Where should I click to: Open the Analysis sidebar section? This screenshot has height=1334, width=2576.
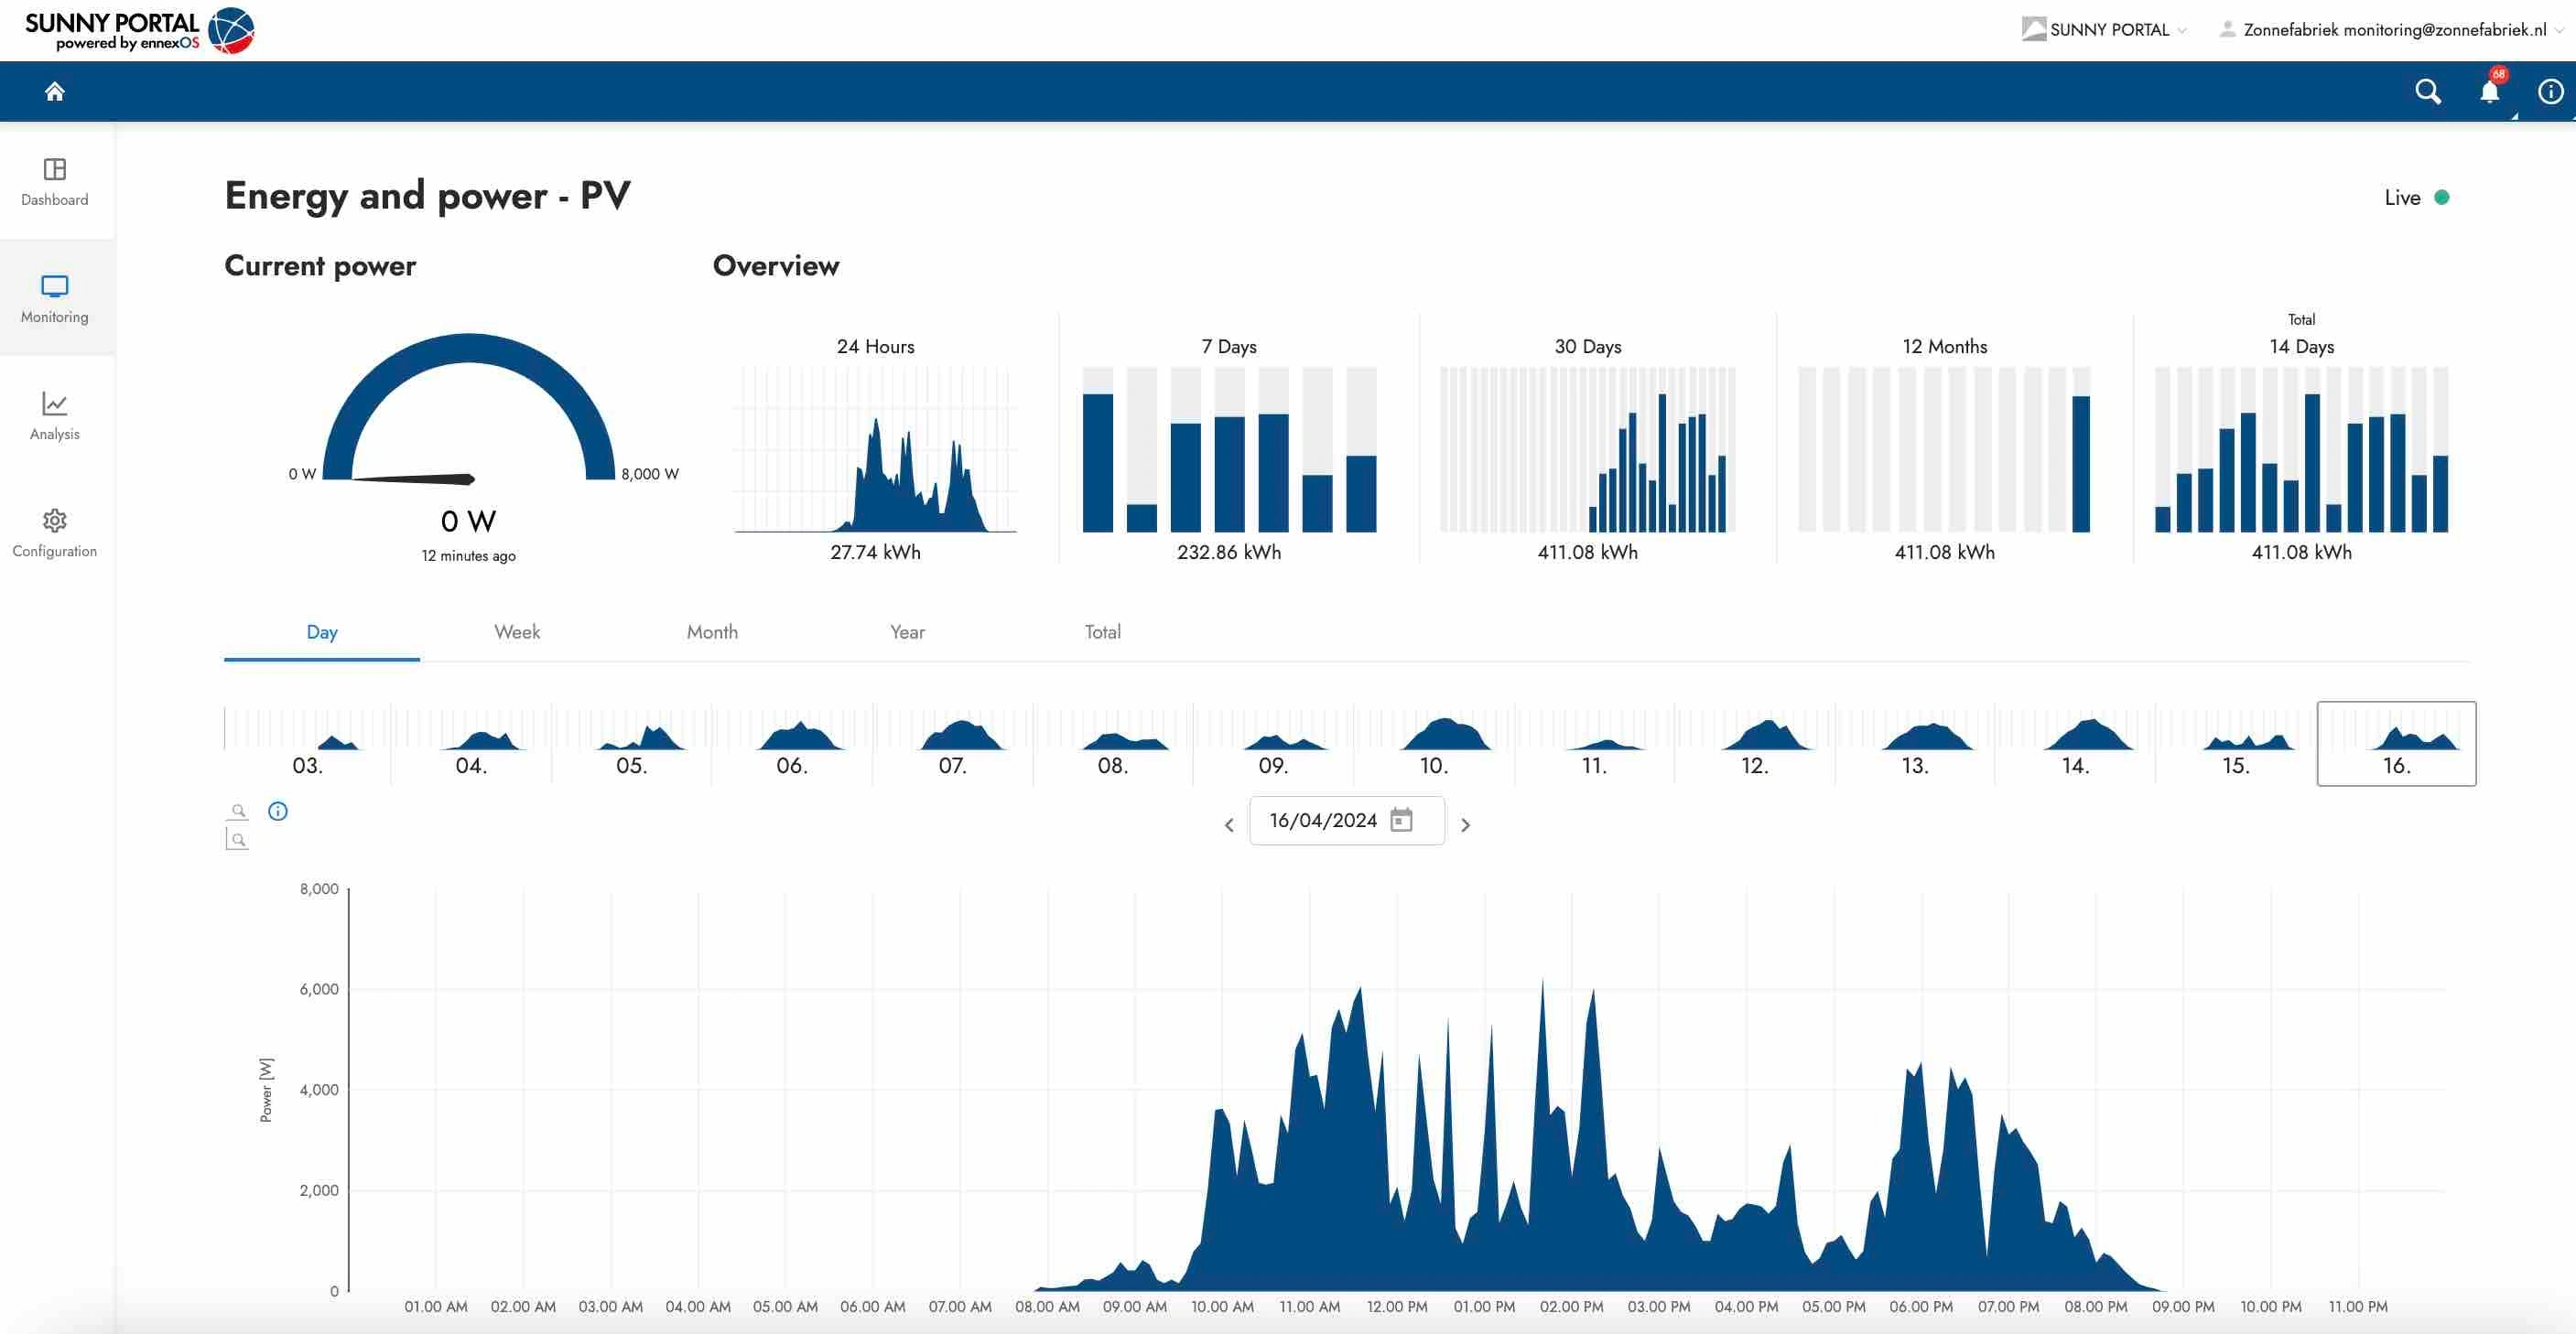(55, 414)
